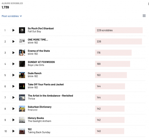Play SUNDAY AT FOXWOODS album
The image size is (149, 138).
tap(13, 64)
